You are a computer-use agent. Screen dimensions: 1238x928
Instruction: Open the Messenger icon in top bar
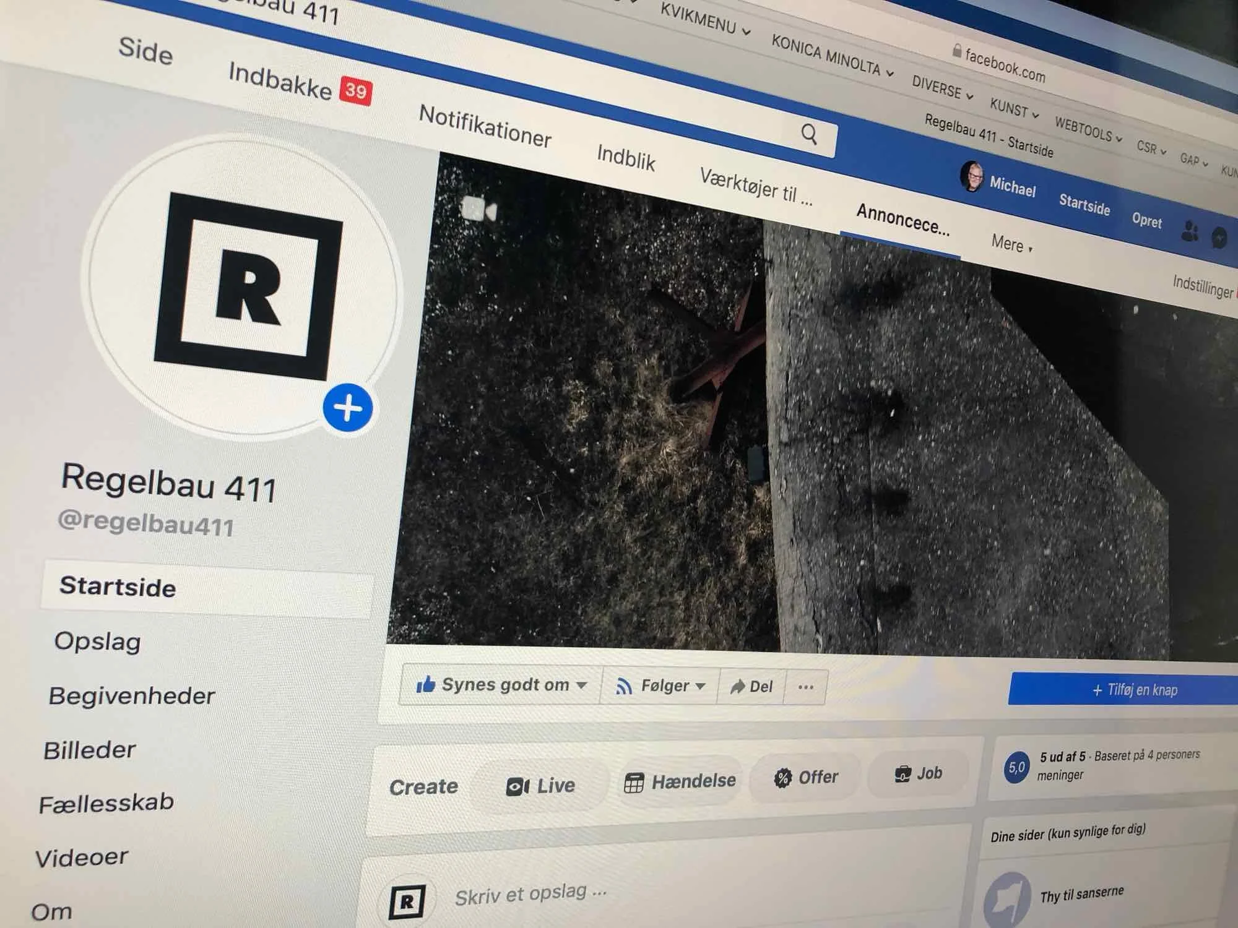coord(1219,238)
